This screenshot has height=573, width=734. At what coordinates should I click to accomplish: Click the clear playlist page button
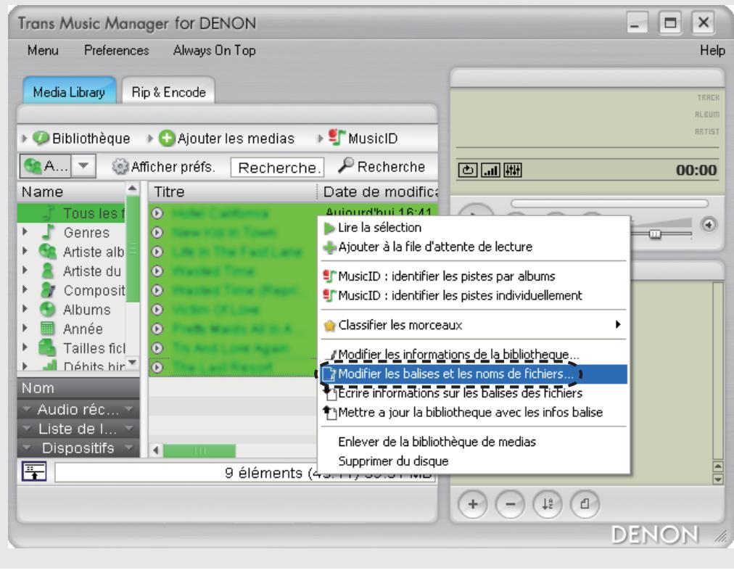585,504
